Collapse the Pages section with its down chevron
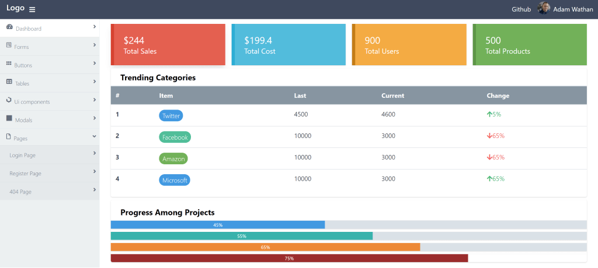Image resolution: width=598 pixels, height=268 pixels. click(94, 136)
